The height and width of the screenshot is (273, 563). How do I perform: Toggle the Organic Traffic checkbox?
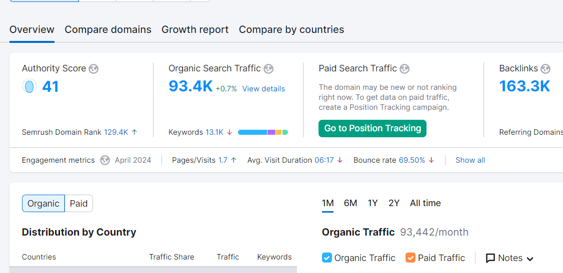click(326, 258)
